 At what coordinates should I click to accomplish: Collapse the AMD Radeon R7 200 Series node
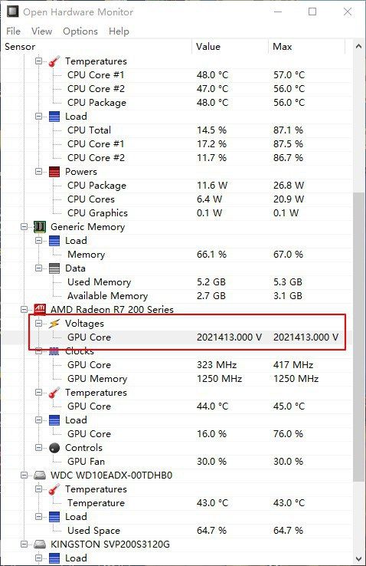(25, 309)
